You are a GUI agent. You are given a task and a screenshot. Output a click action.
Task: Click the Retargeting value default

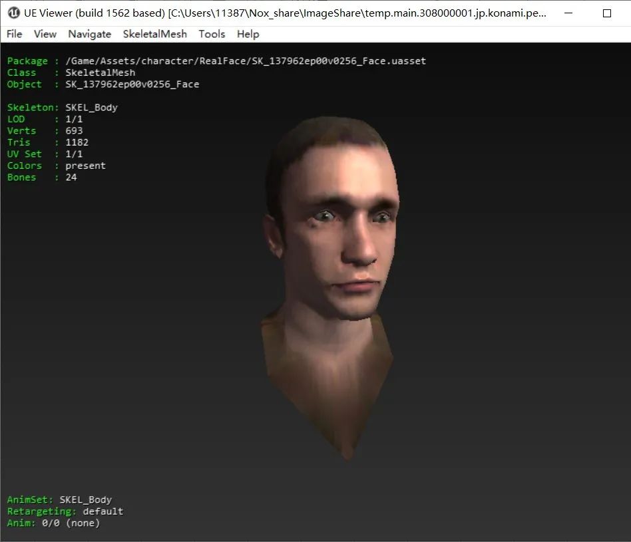click(103, 511)
